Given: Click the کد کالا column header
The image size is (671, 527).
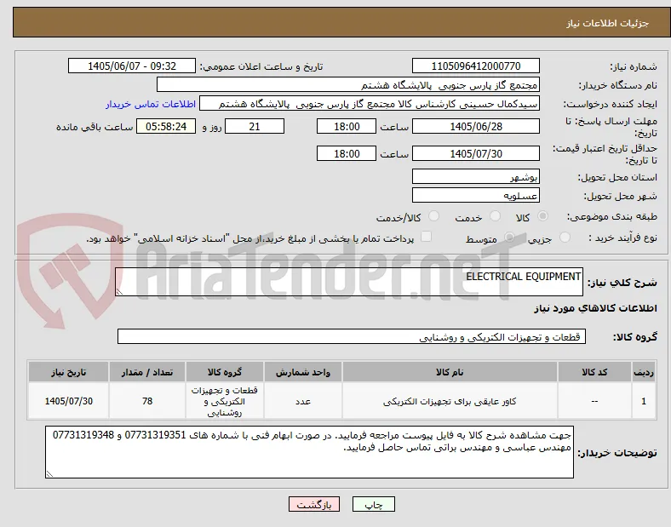Looking at the screenshot, I should 594,372.
